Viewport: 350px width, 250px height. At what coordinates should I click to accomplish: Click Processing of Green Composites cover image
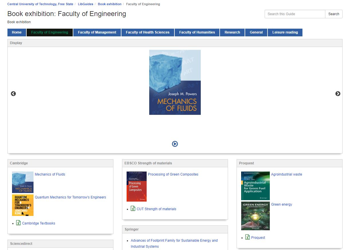[x=137, y=186]
